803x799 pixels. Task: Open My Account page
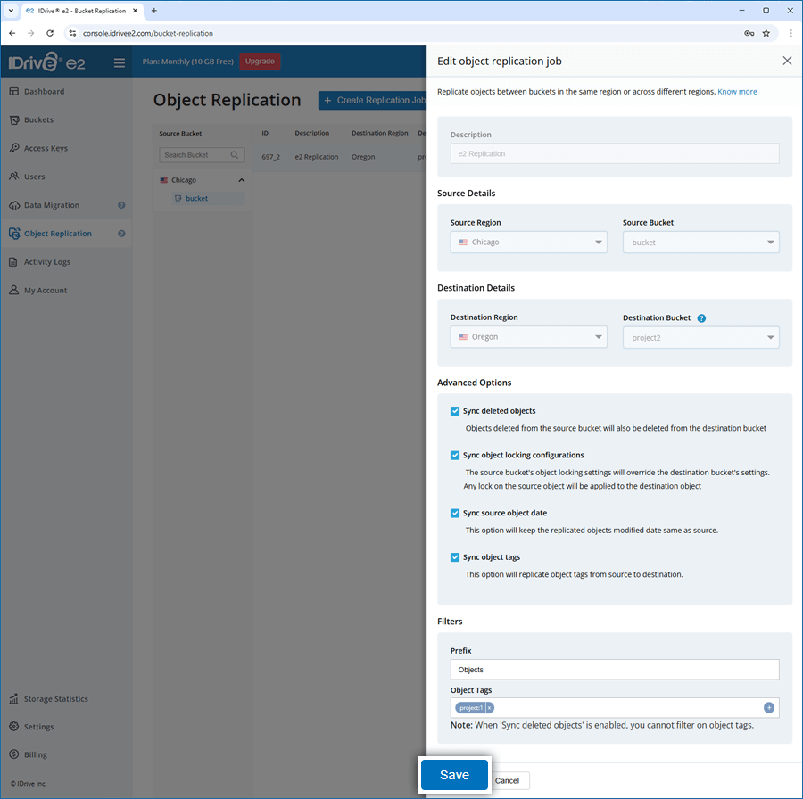(x=46, y=290)
